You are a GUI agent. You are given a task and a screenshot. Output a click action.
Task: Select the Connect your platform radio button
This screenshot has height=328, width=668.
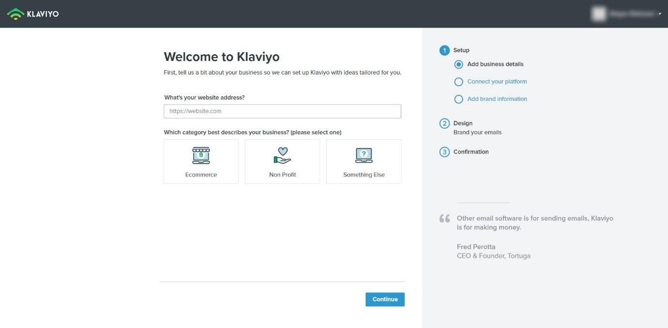(459, 82)
